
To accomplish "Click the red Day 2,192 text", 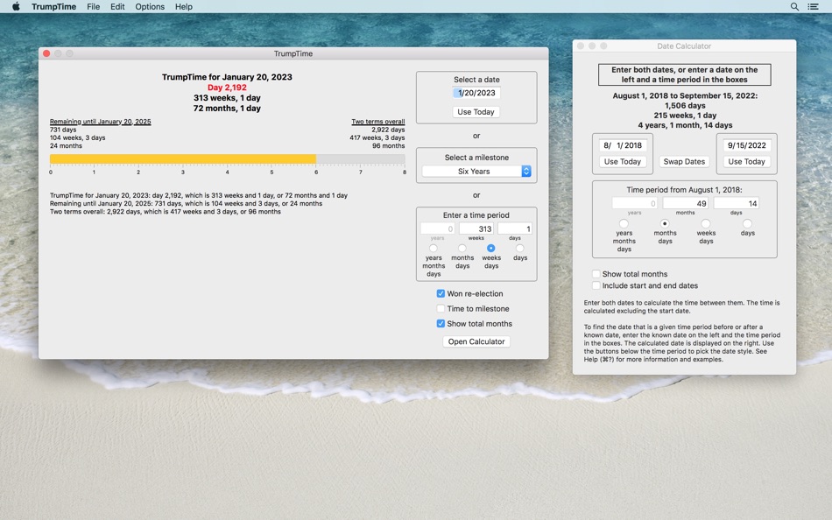I will [x=227, y=88].
